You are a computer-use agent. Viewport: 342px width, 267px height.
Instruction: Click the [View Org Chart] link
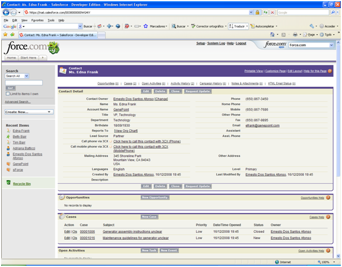[x=126, y=131]
